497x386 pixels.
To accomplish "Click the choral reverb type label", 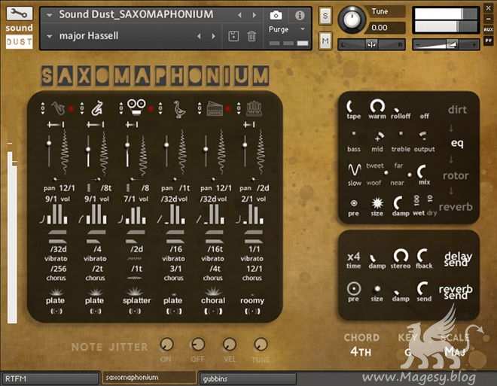I will [213, 300].
